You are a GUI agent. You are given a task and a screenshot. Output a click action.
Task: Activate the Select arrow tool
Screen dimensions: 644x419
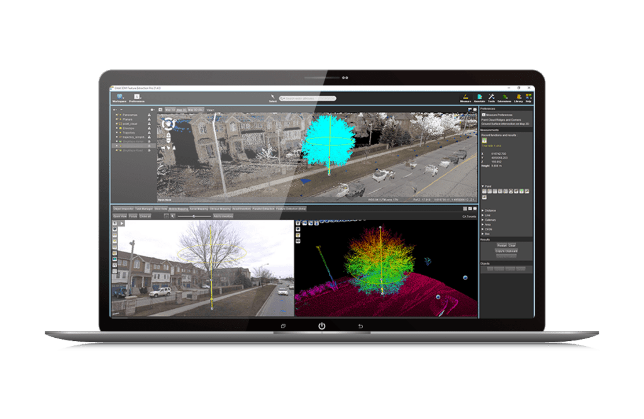pyautogui.click(x=273, y=98)
